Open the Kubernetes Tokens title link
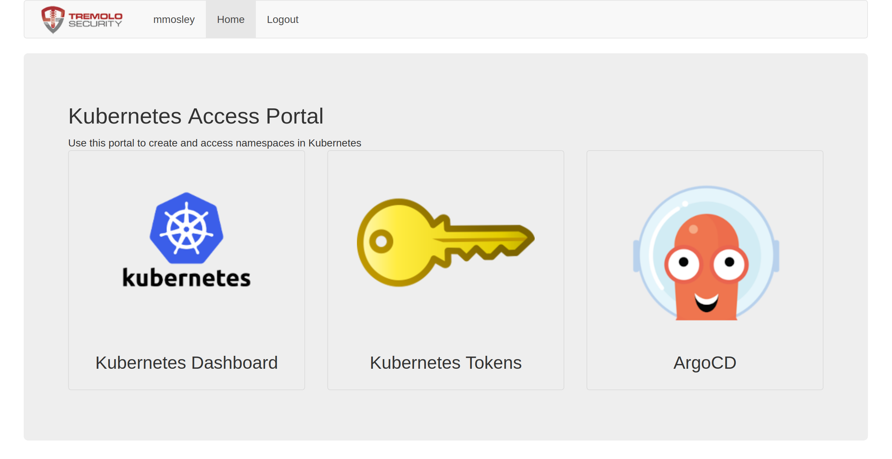The width and height of the screenshot is (892, 459). (445, 362)
